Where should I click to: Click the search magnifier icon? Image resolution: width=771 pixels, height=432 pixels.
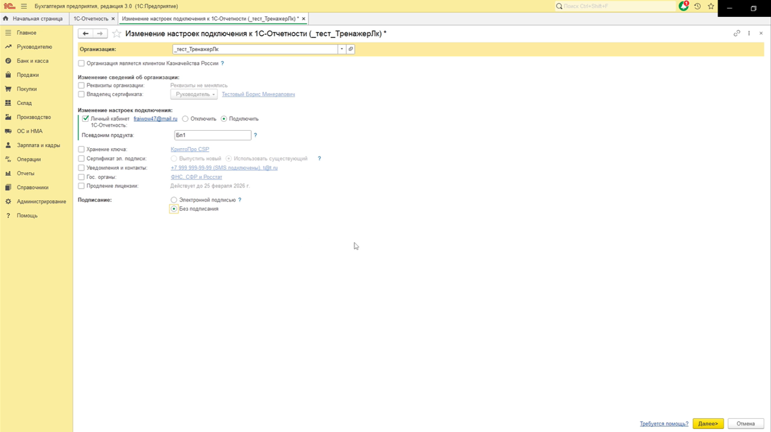pos(559,6)
